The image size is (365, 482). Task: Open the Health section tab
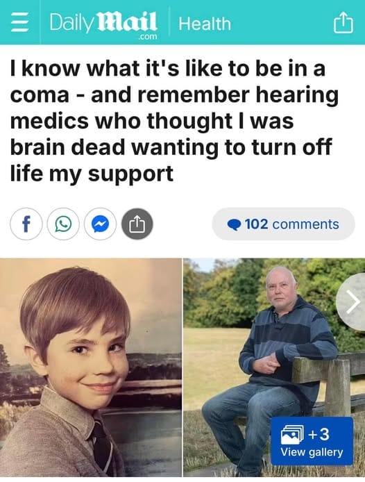(x=205, y=24)
